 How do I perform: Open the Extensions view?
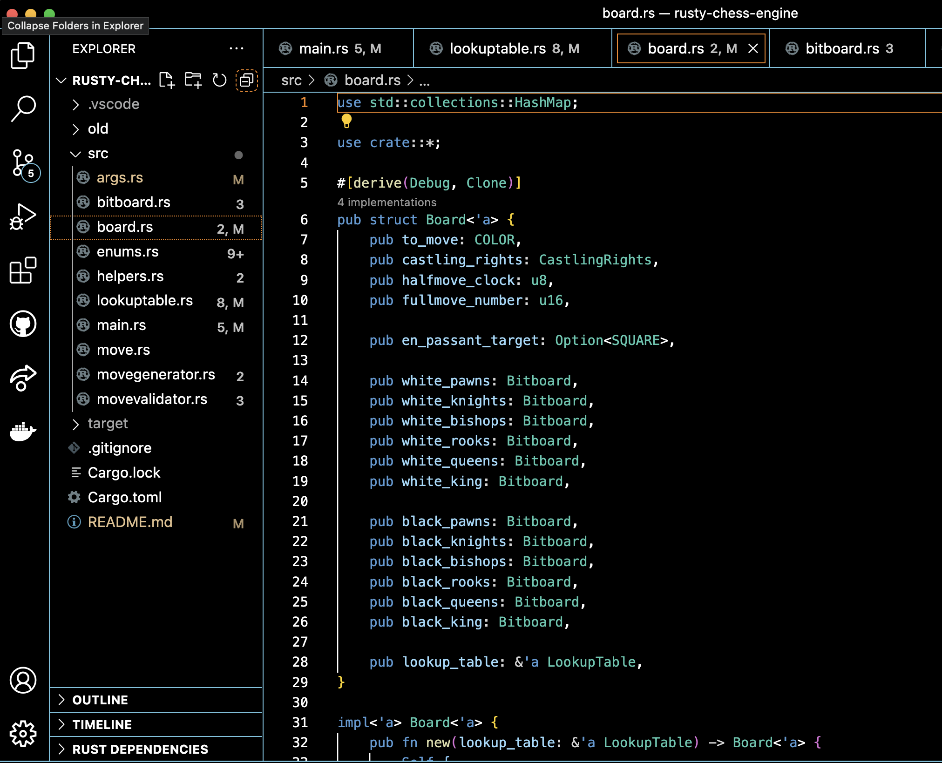(x=23, y=270)
